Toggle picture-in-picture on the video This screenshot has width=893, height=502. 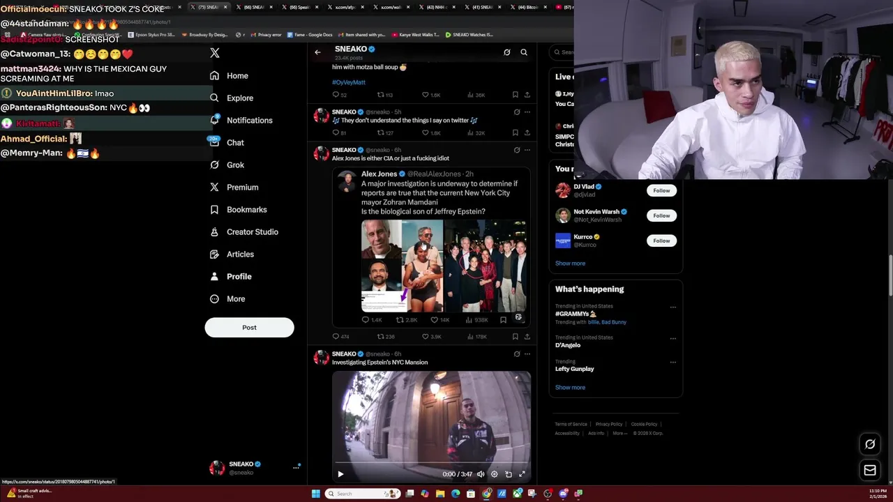pos(509,474)
